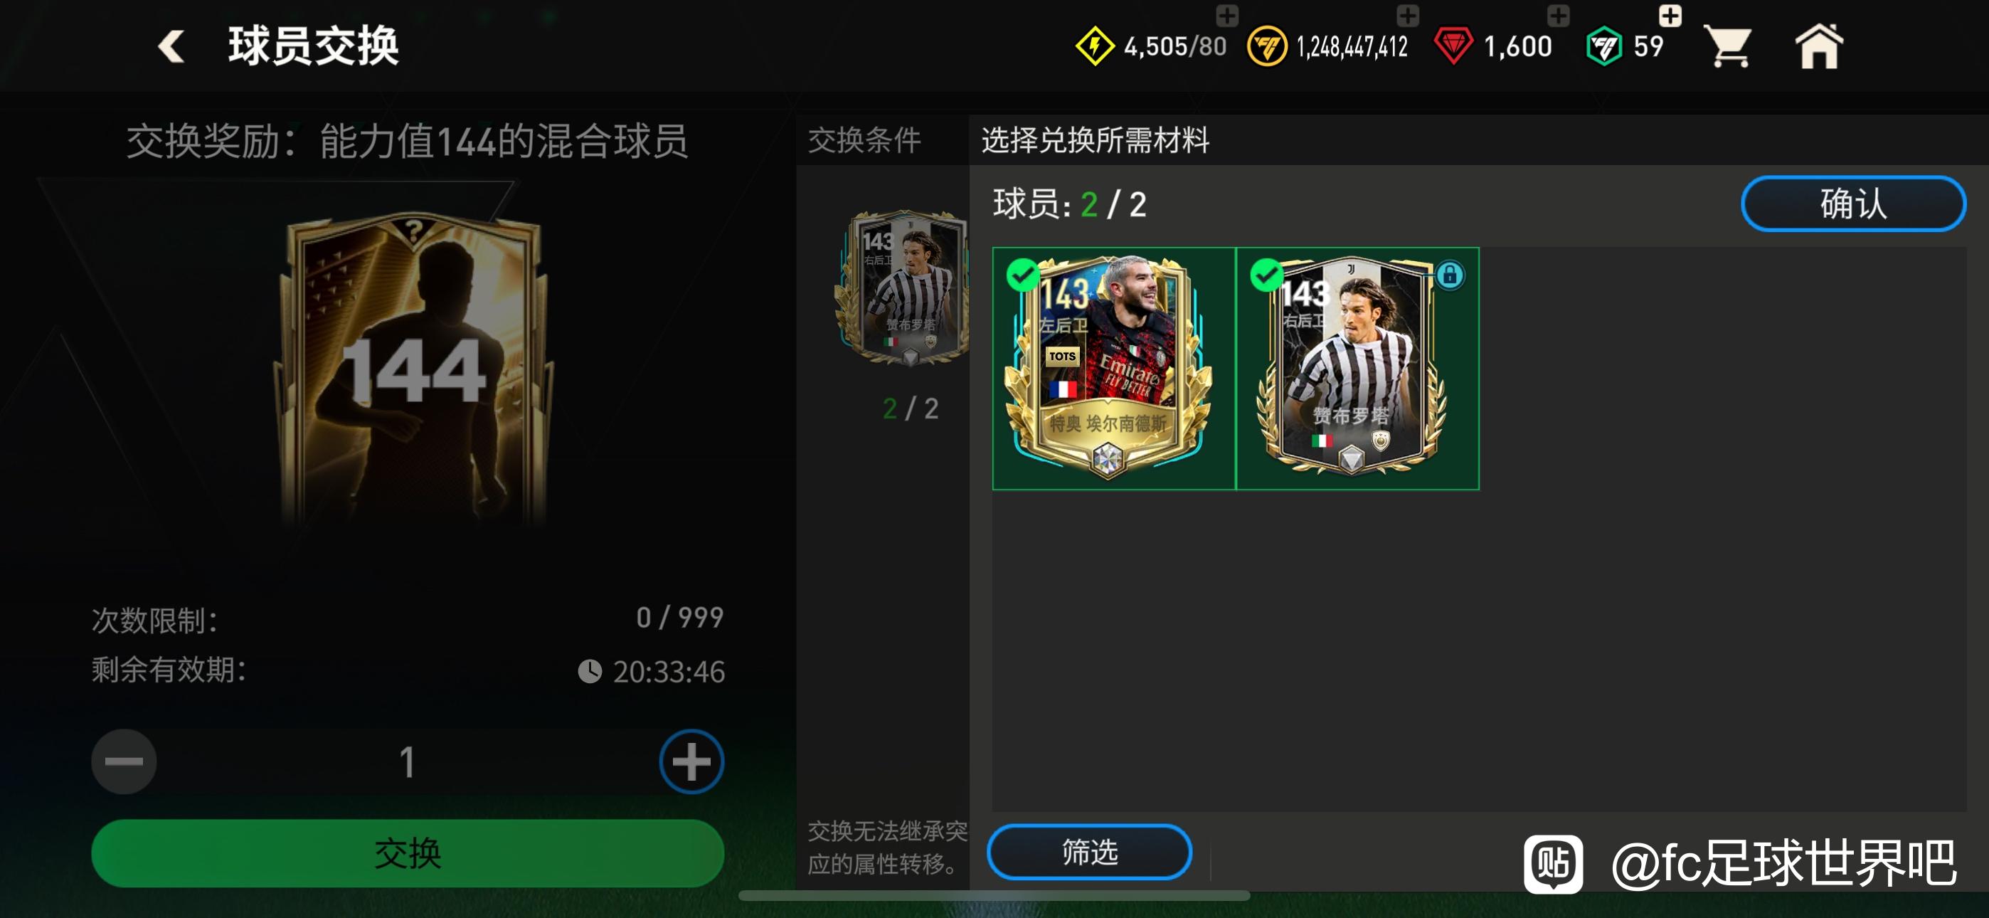Add FC points via plus above 59

tap(1670, 15)
